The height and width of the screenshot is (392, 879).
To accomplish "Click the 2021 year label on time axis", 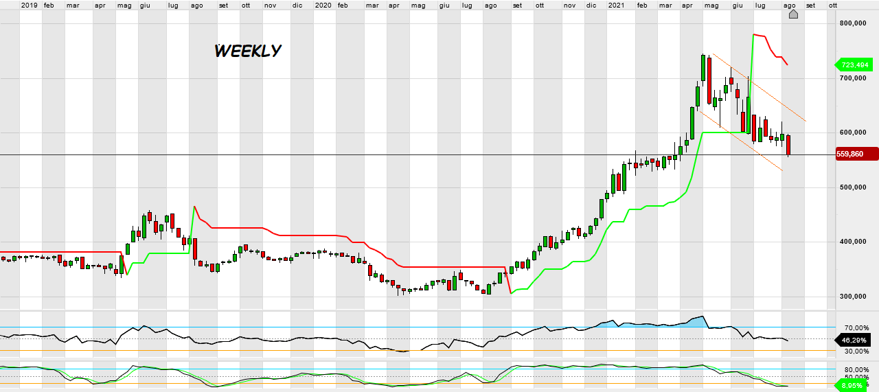I will click(x=616, y=5).
